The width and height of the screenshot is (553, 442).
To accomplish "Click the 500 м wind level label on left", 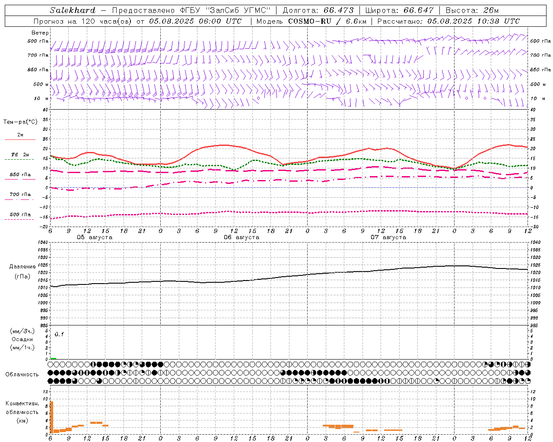I will pyautogui.click(x=41, y=84).
